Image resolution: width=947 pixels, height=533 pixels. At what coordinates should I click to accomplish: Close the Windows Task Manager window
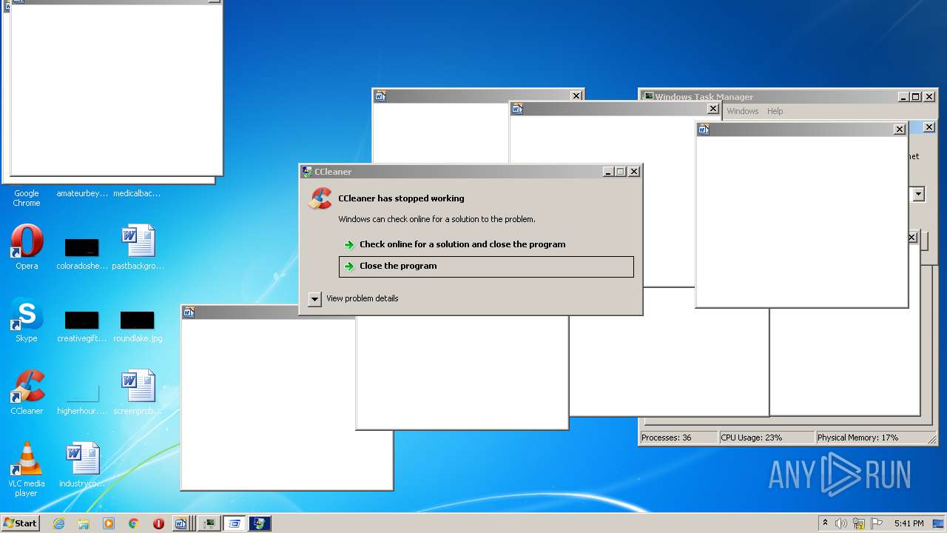[x=929, y=97]
